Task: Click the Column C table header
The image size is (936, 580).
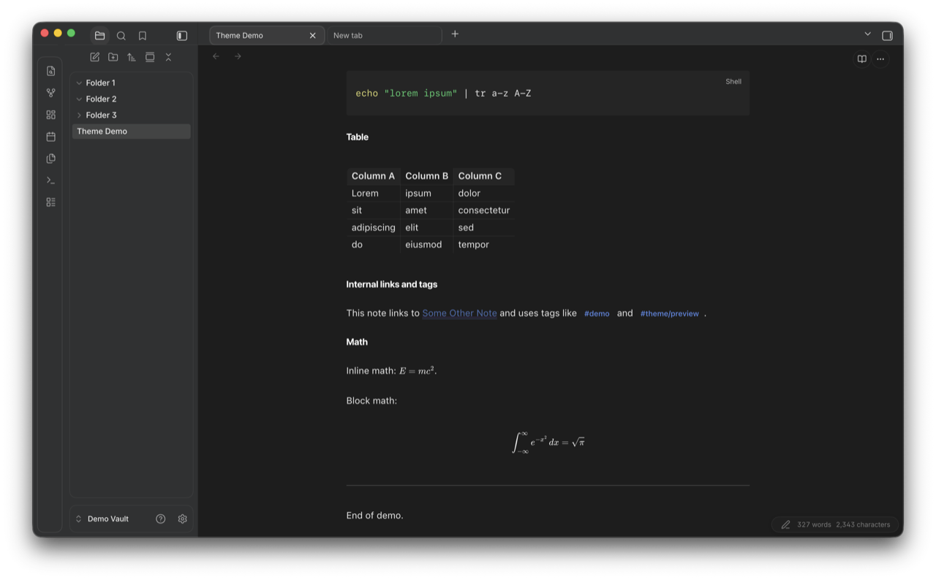Action: pyautogui.click(x=484, y=176)
